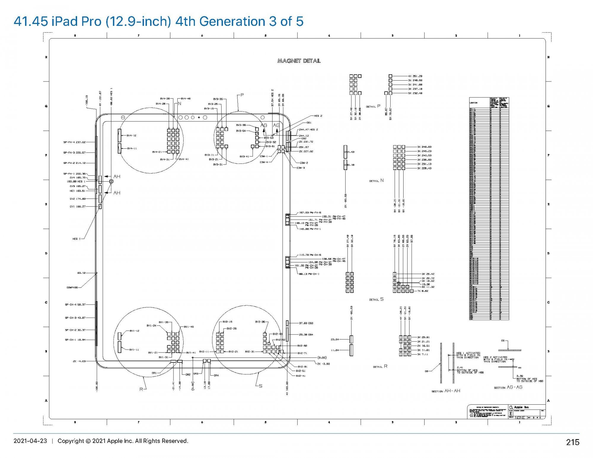This screenshot has height=458, width=593.
Task: Click the copyright notice in footer
Action: tap(123, 441)
